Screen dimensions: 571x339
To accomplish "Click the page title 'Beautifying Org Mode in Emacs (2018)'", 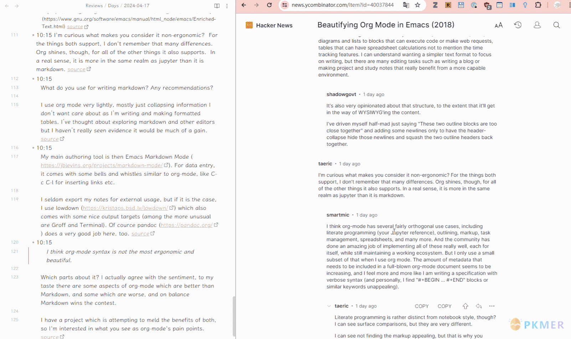I will (386, 25).
